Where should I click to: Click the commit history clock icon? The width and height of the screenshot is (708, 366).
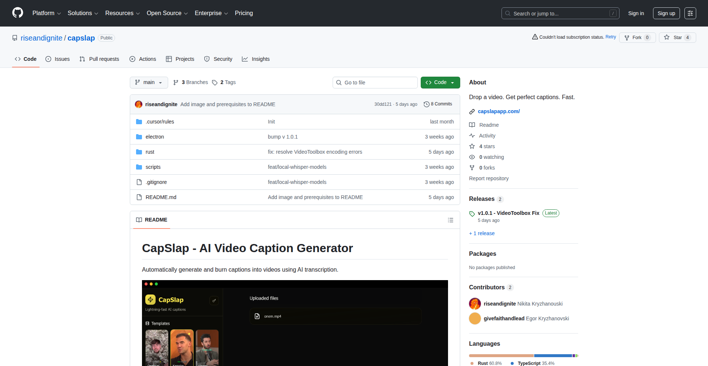[426, 104]
